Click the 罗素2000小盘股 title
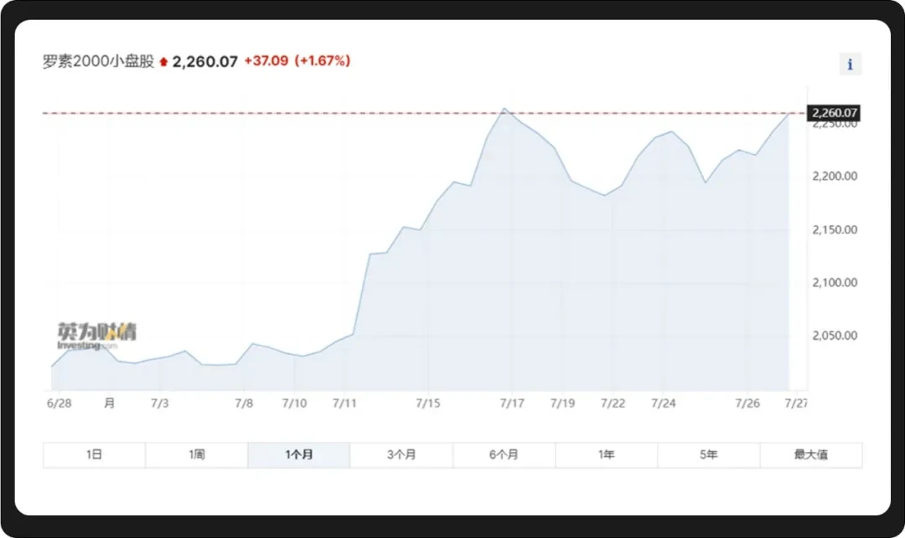905x538 pixels. (x=98, y=62)
